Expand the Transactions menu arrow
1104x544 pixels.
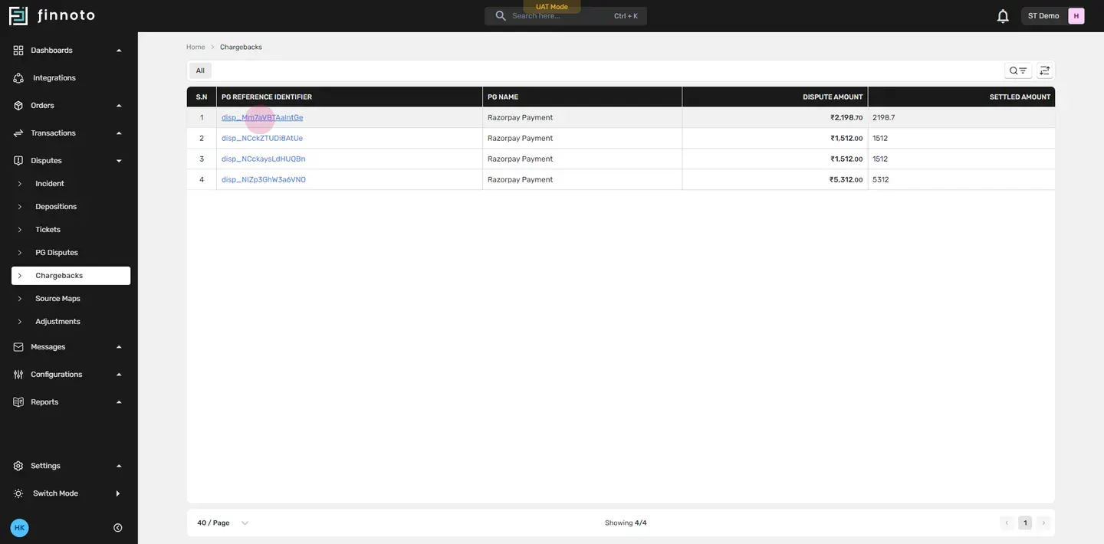point(119,133)
